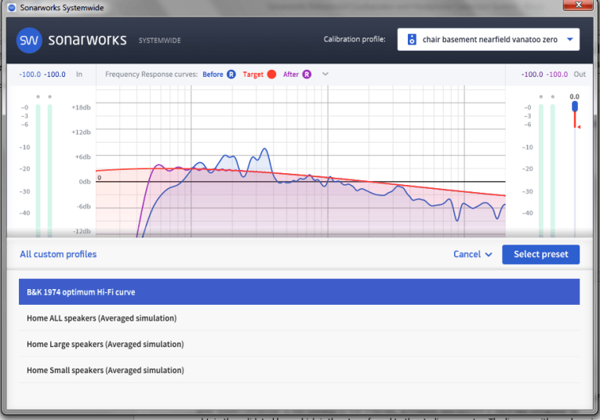Toggle the After curve R indicator
The image size is (600, 420).
click(x=307, y=74)
